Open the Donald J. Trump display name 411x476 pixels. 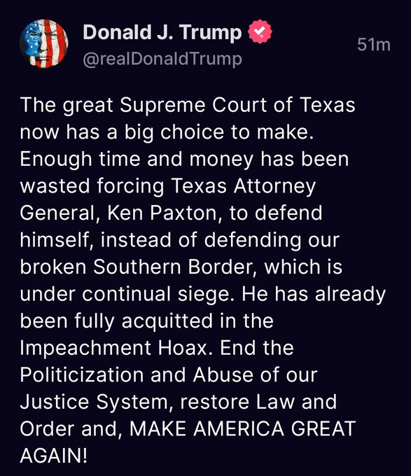pyautogui.click(x=162, y=32)
